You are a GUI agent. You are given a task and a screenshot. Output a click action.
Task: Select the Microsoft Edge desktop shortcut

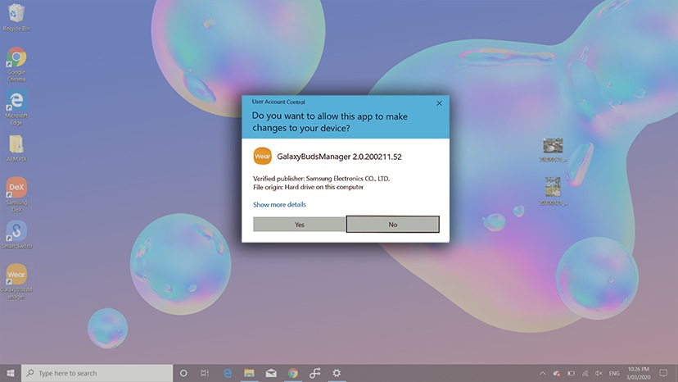pyautogui.click(x=16, y=108)
